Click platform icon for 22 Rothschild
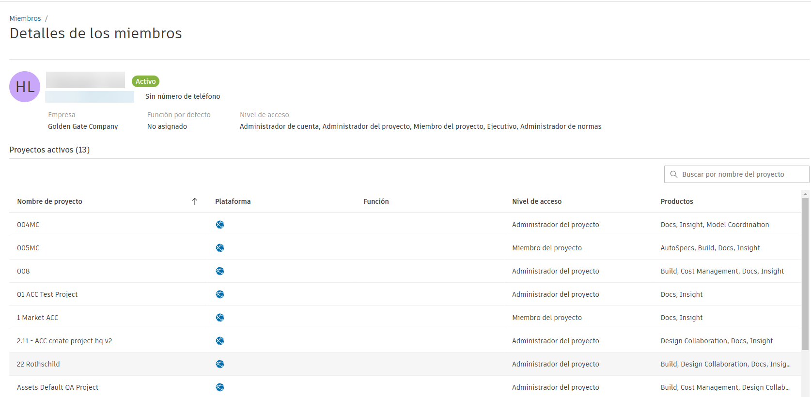This screenshot has width=811, height=397. pyautogui.click(x=220, y=364)
